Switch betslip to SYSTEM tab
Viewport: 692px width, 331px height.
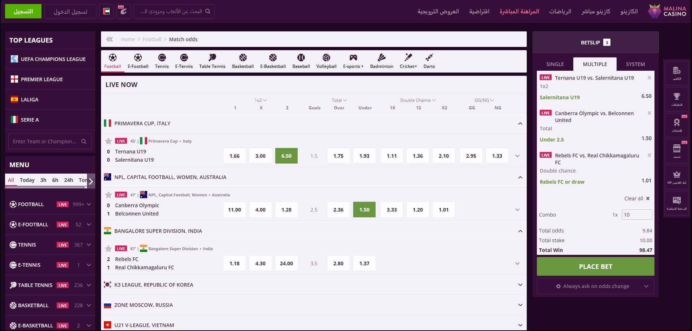635,64
